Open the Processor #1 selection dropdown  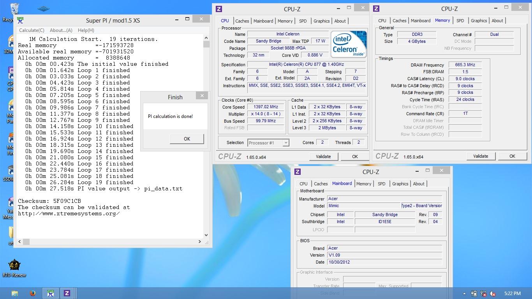(x=268, y=143)
